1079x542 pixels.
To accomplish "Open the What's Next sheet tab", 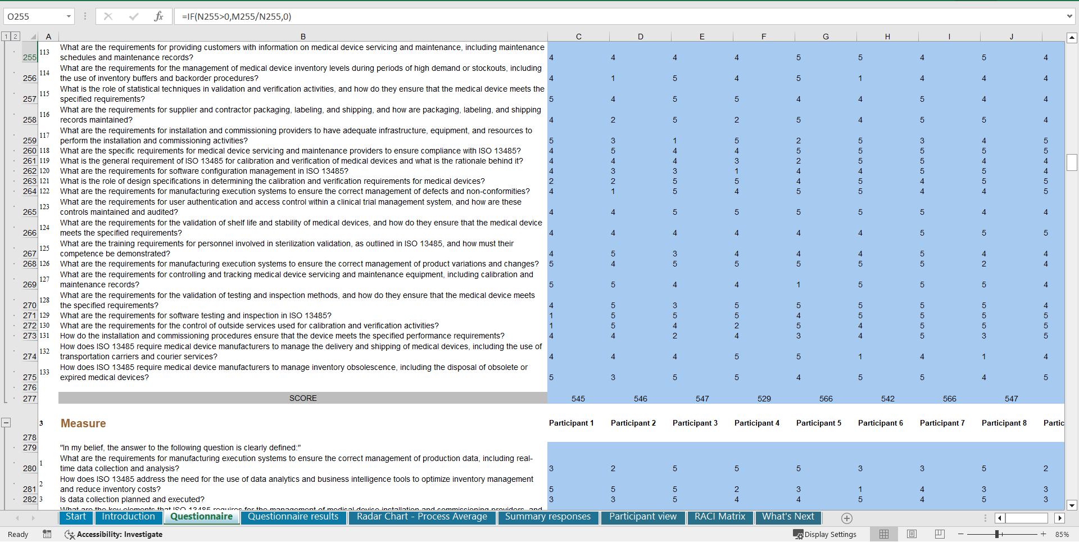I will click(x=788, y=517).
